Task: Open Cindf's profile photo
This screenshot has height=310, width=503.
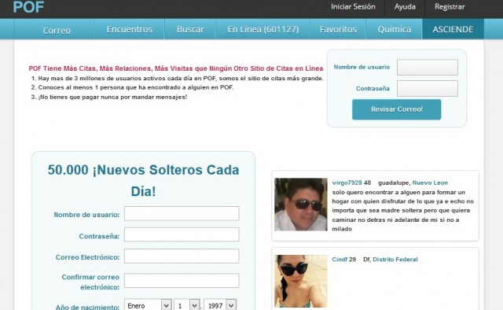Action: tap(301, 281)
